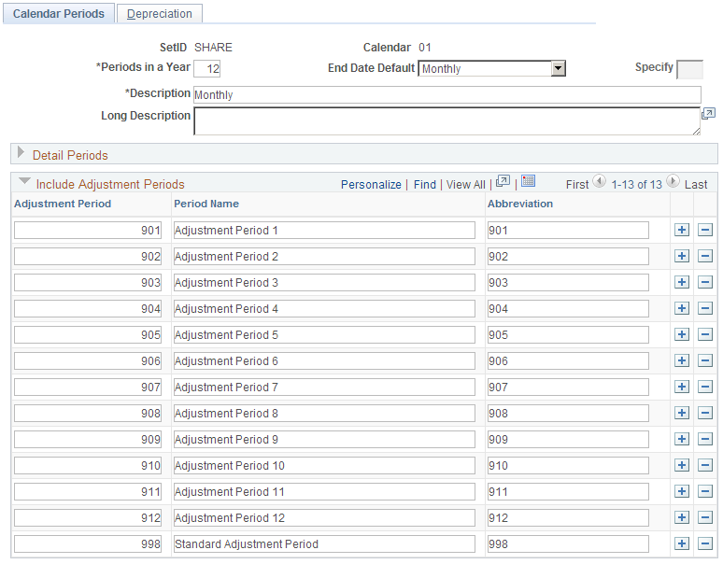Click the Description field containing Monthly
Viewport: 723px width, 564px height.
447,95
